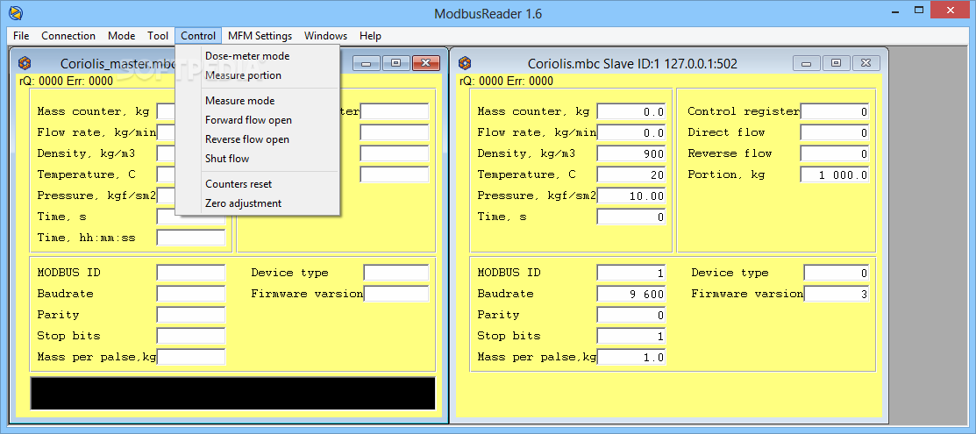This screenshot has height=434, width=976.
Task: Open the Windows menu
Action: coord(325,35)
